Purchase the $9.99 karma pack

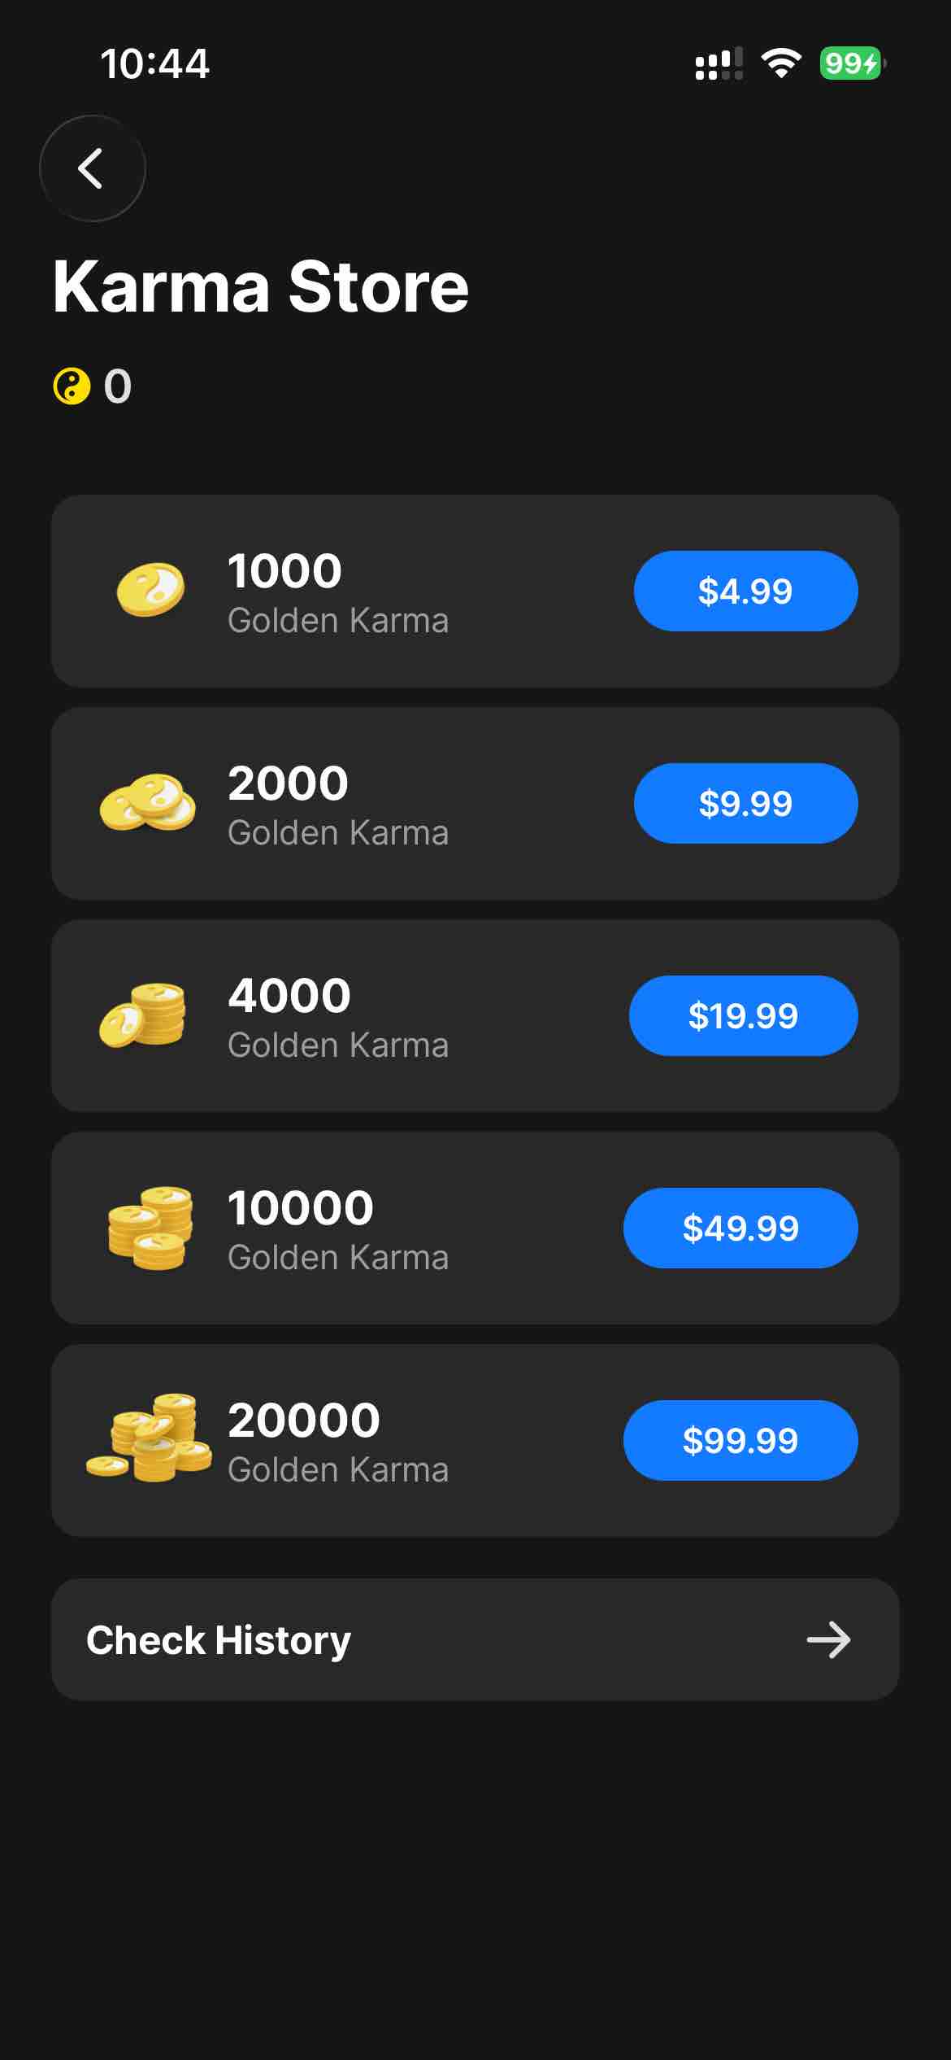pyautogui.click(x=745, y=804)
